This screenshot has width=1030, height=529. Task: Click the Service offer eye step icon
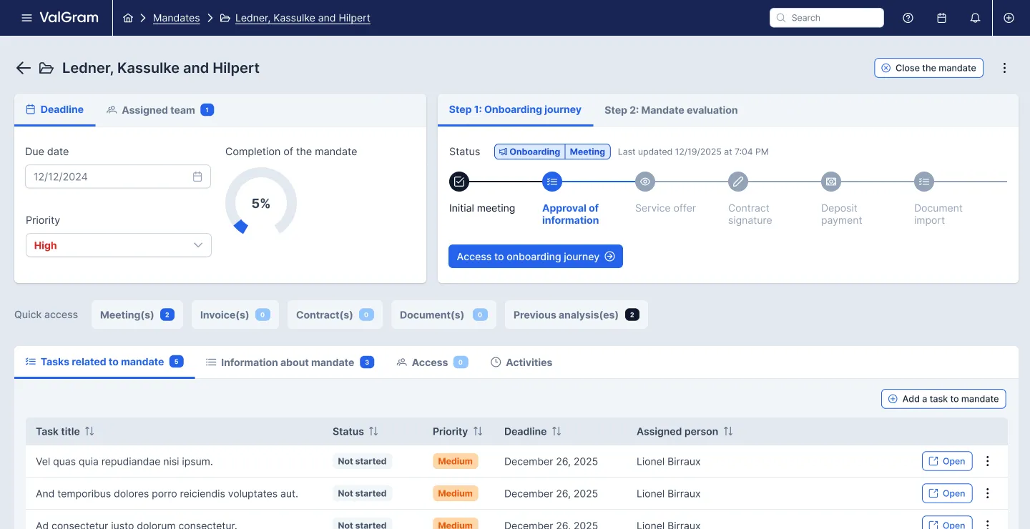pyautogui.click(x=644, y=182)
